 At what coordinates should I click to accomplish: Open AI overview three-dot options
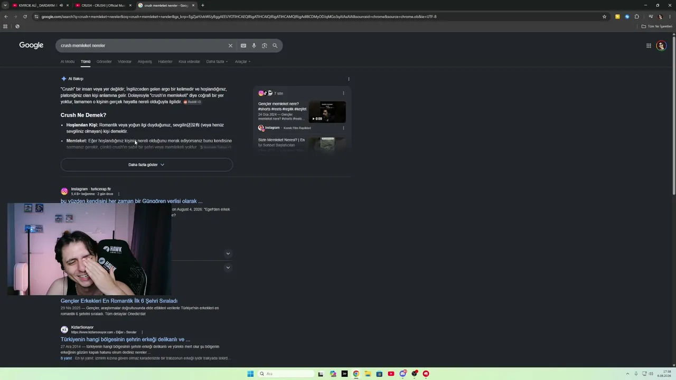click(349, 79)
